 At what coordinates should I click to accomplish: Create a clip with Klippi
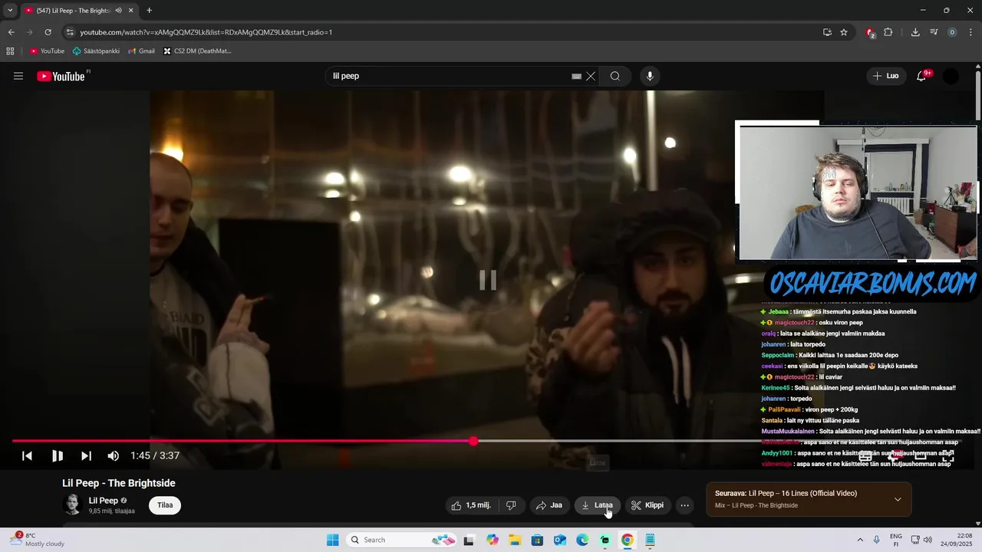click(648, 505)
